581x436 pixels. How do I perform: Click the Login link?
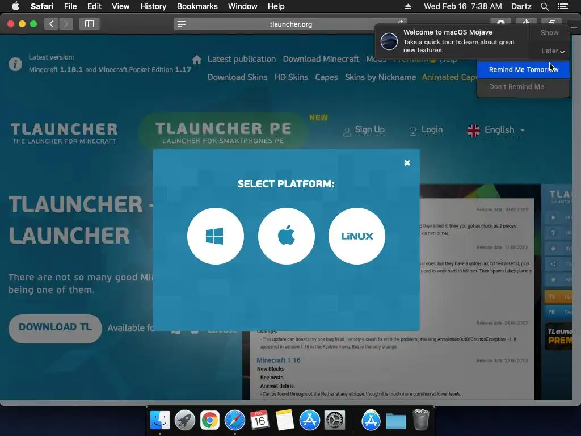coord(432,130)
